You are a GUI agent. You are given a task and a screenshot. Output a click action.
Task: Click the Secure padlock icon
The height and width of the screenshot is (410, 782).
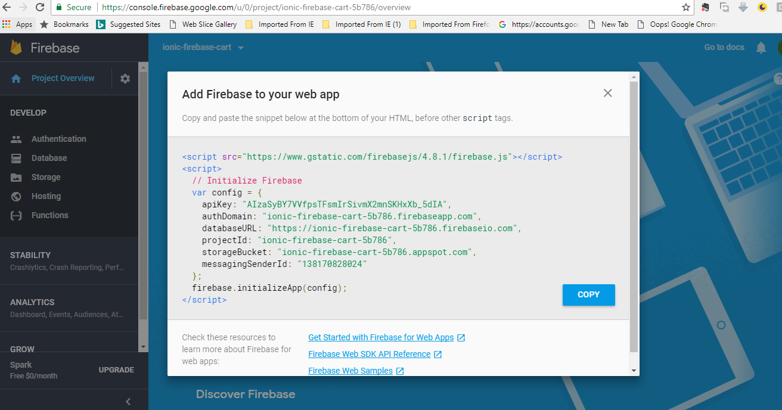click(60, 8)
